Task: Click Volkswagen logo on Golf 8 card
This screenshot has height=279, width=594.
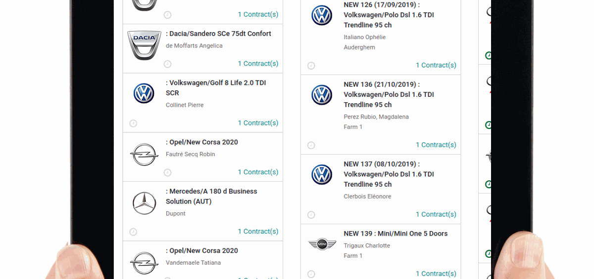Action: pos(144,93)
